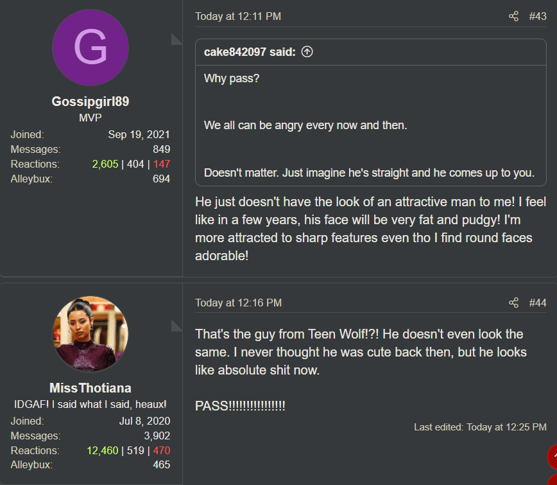Viewport: 557px width, 485px height.
Task: Jump to the quoted post via the up-arrow icon
Action: [307, 52]
